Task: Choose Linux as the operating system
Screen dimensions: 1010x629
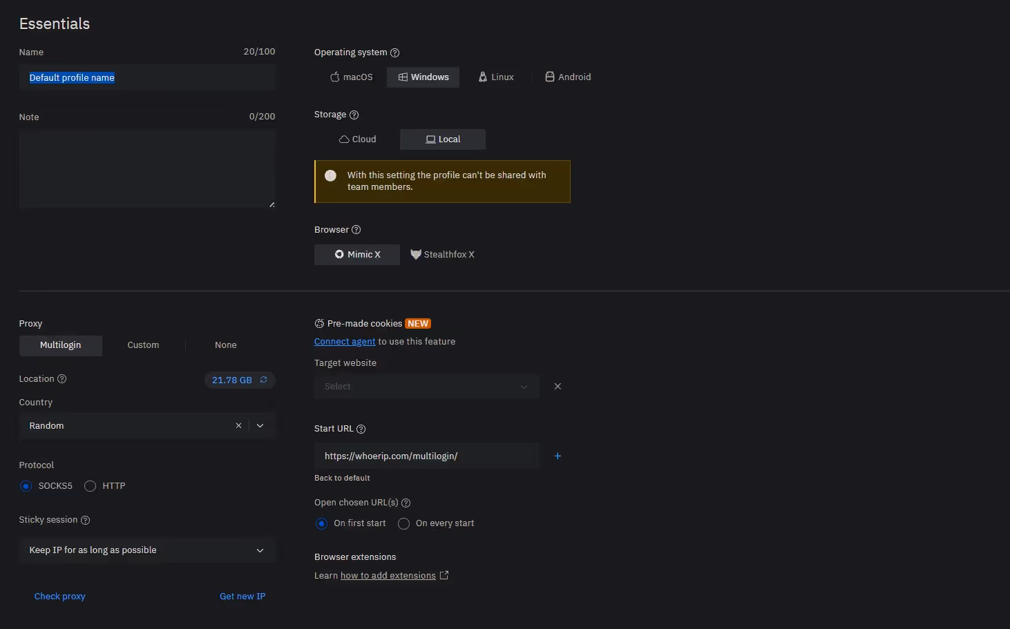Action: (x=495, y=77)
